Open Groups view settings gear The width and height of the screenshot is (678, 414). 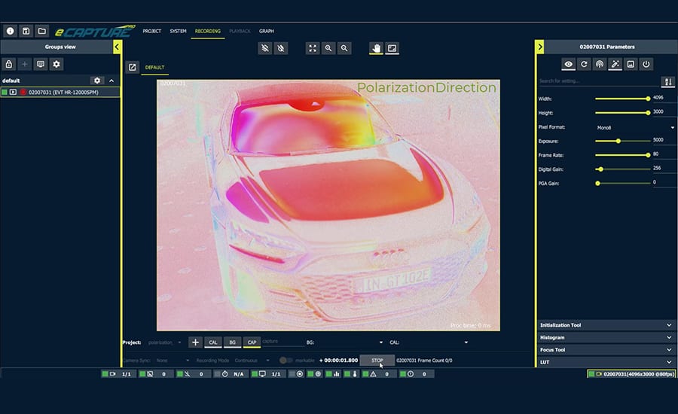[56, 65]
